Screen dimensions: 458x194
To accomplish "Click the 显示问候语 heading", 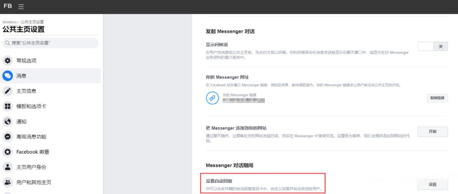I will coord(217,44).
